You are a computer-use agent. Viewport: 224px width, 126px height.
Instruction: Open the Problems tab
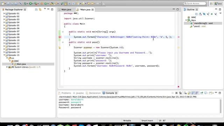pyautogui.click(x=65, y=93)
